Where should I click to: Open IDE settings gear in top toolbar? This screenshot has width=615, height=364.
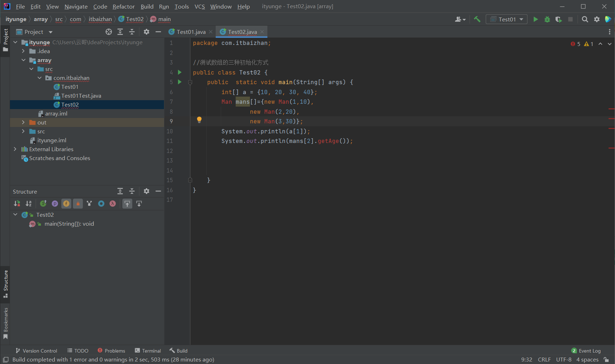point(597,19)
